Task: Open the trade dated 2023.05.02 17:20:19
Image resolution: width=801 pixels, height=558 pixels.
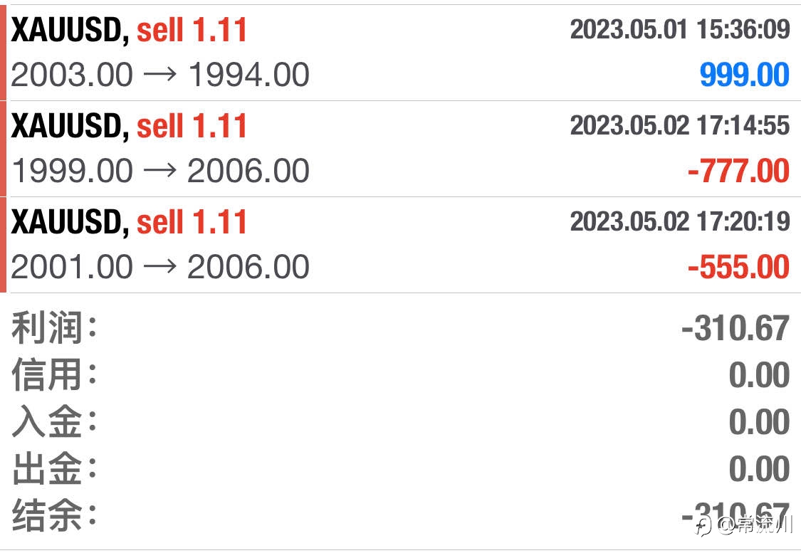Action: point(680,221)
